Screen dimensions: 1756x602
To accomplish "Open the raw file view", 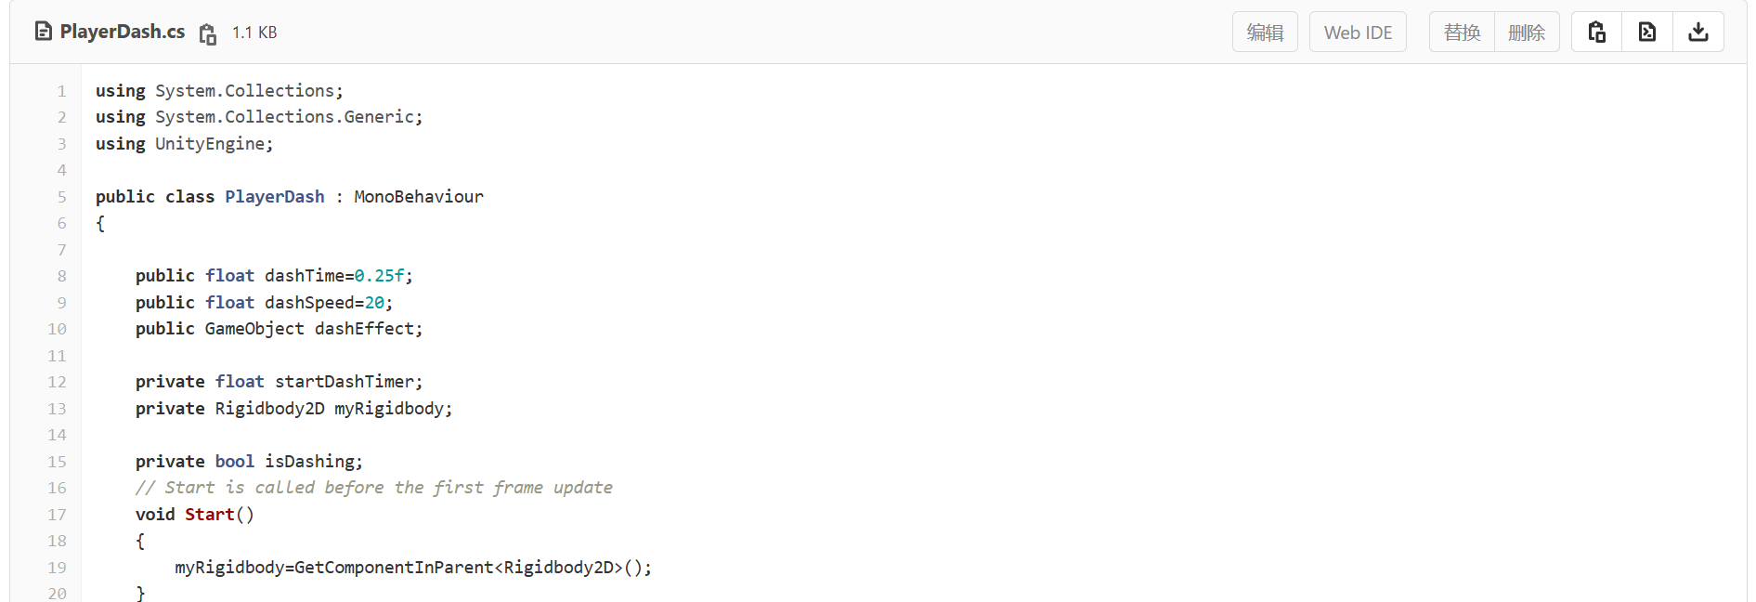I will 1646,33.
